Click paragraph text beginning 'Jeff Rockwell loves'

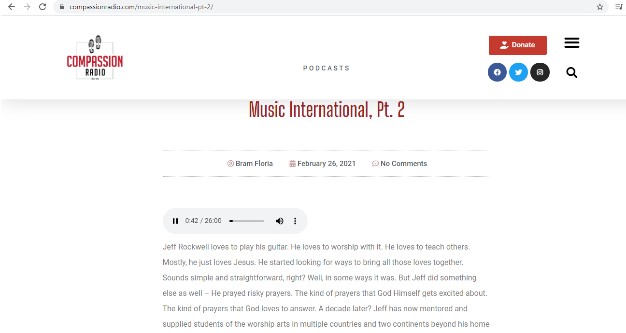click(326, 286)
